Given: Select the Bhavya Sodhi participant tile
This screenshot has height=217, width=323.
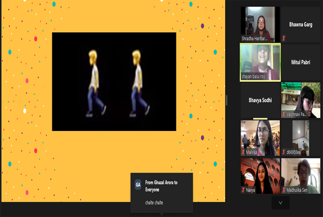Looking at the screenshot, I should pos(260,100).
